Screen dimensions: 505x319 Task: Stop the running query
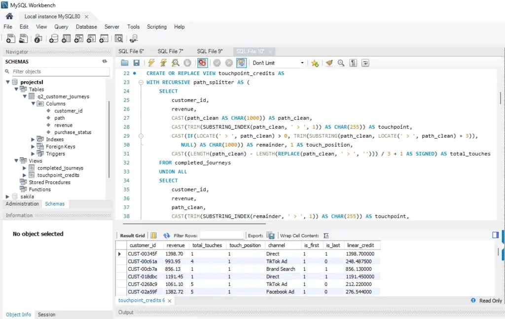pyautogui.click(x=187, y=63)
